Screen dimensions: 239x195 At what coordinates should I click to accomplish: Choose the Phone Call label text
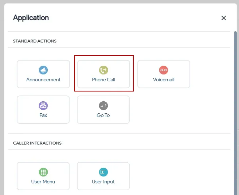103,80
